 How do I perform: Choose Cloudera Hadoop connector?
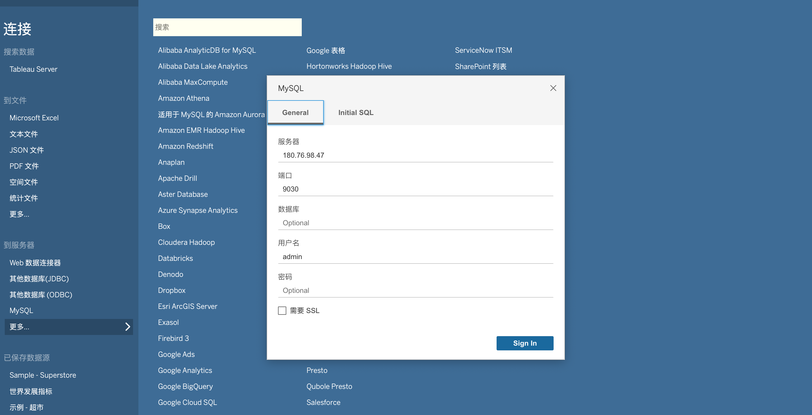click(x=186, y=242)
